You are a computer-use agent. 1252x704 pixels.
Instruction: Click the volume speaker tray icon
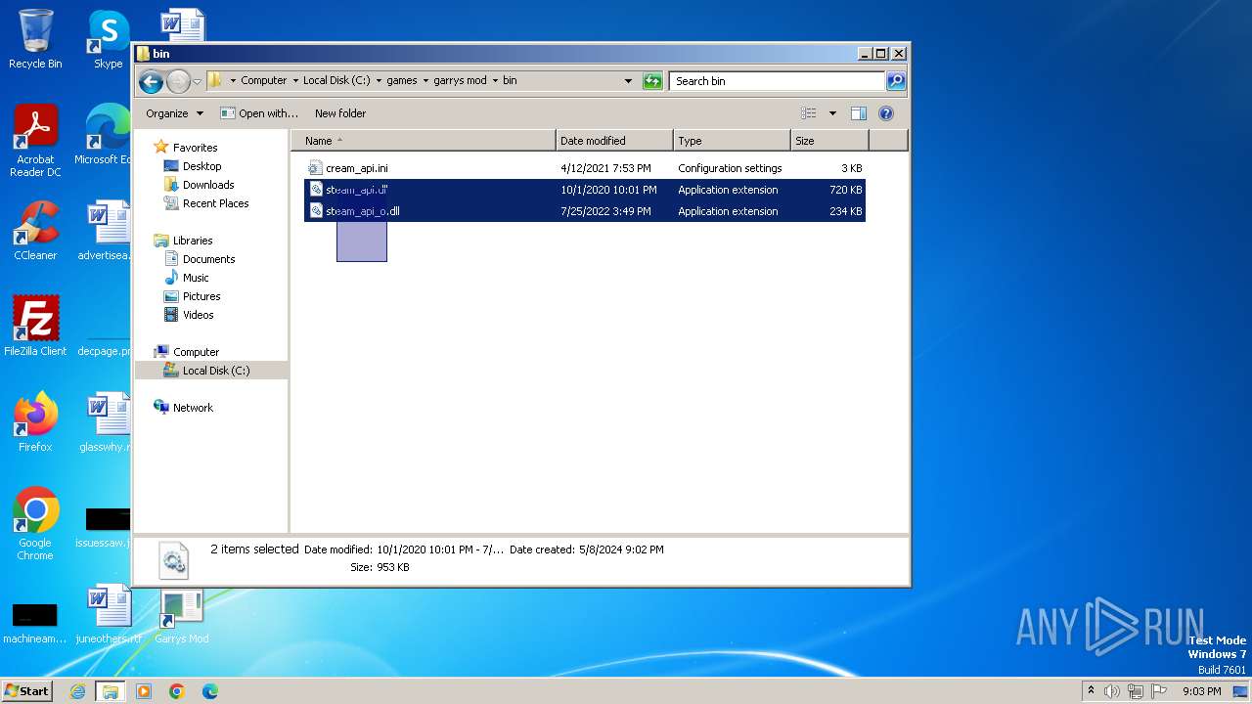(x=1112, y=691)
